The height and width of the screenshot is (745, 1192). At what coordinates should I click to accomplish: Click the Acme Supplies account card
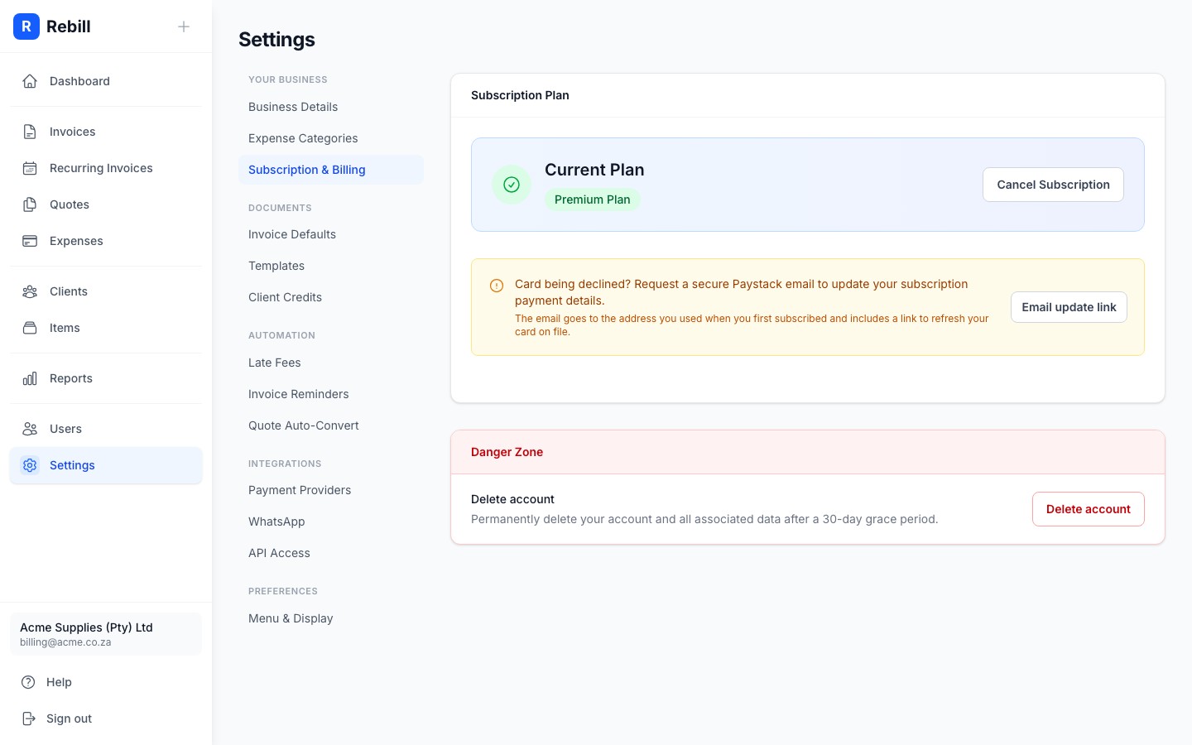tap(106, 634)
